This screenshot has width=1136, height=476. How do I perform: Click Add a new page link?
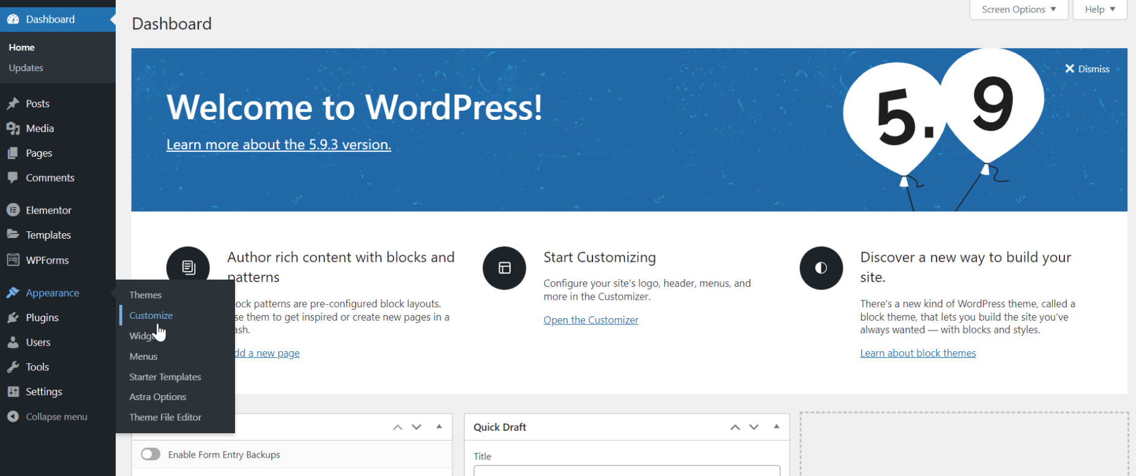click(267, 353)
